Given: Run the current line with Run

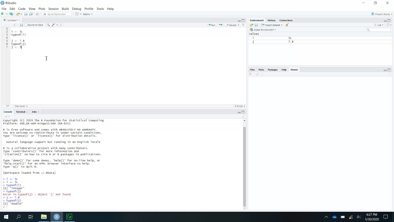Looking at the screenshot, I should 211,25.
